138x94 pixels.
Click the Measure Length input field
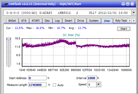37,85
